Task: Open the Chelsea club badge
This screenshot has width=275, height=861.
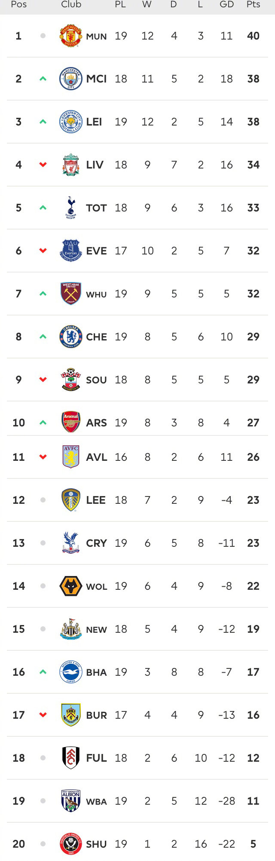Action: pos(71,337)
